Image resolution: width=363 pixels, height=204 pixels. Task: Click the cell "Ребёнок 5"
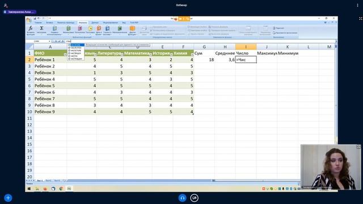tap(50, 86)
